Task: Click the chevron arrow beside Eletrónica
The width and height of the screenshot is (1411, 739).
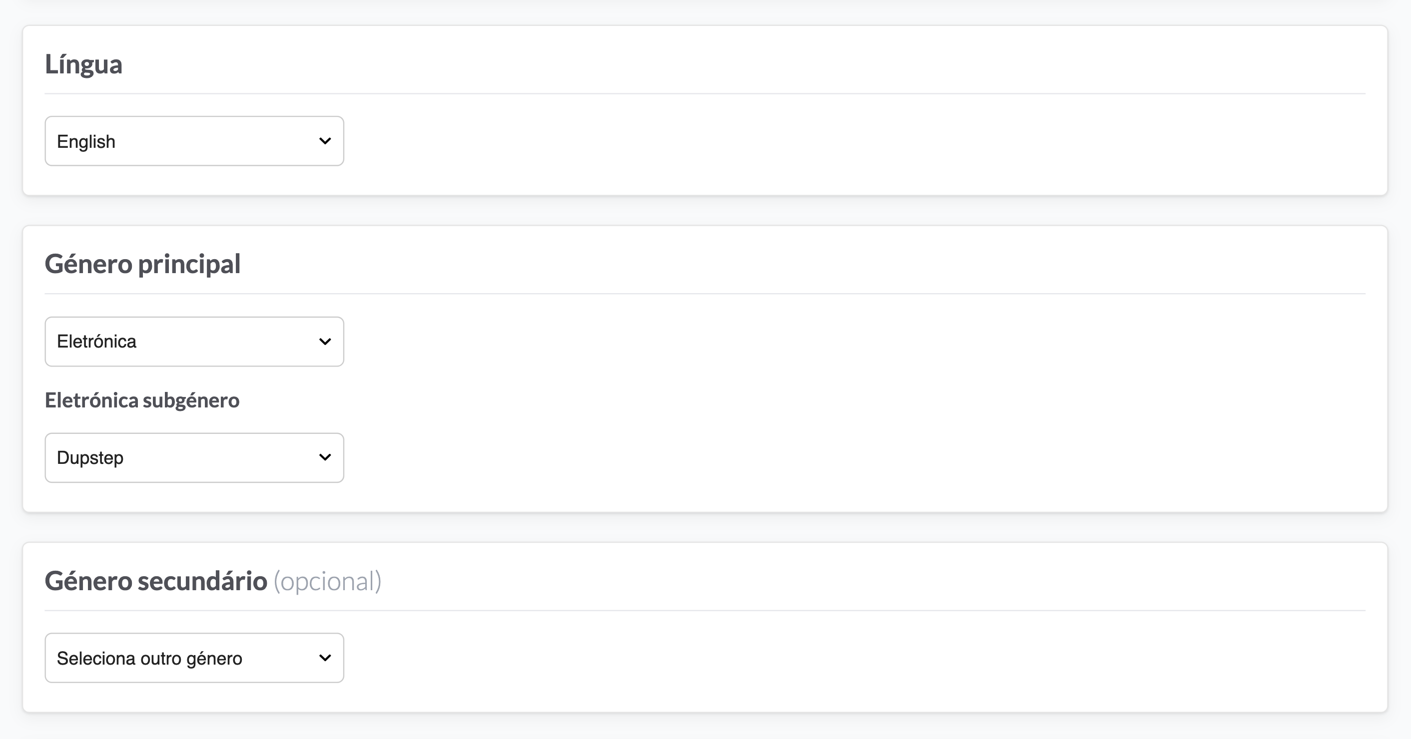Action: [x=325, y=342]
